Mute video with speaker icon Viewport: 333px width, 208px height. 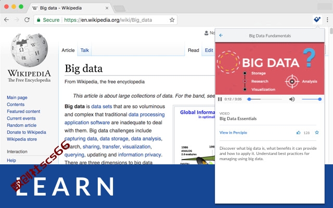[292, 99]
